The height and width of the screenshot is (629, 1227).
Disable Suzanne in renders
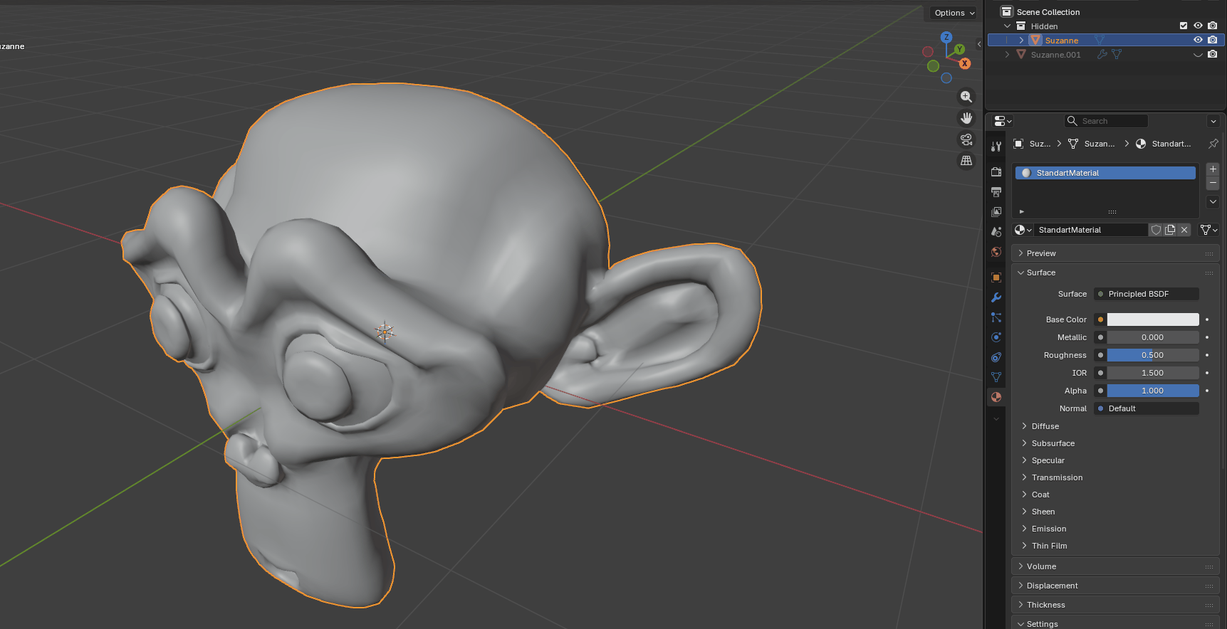point(1212,41)
